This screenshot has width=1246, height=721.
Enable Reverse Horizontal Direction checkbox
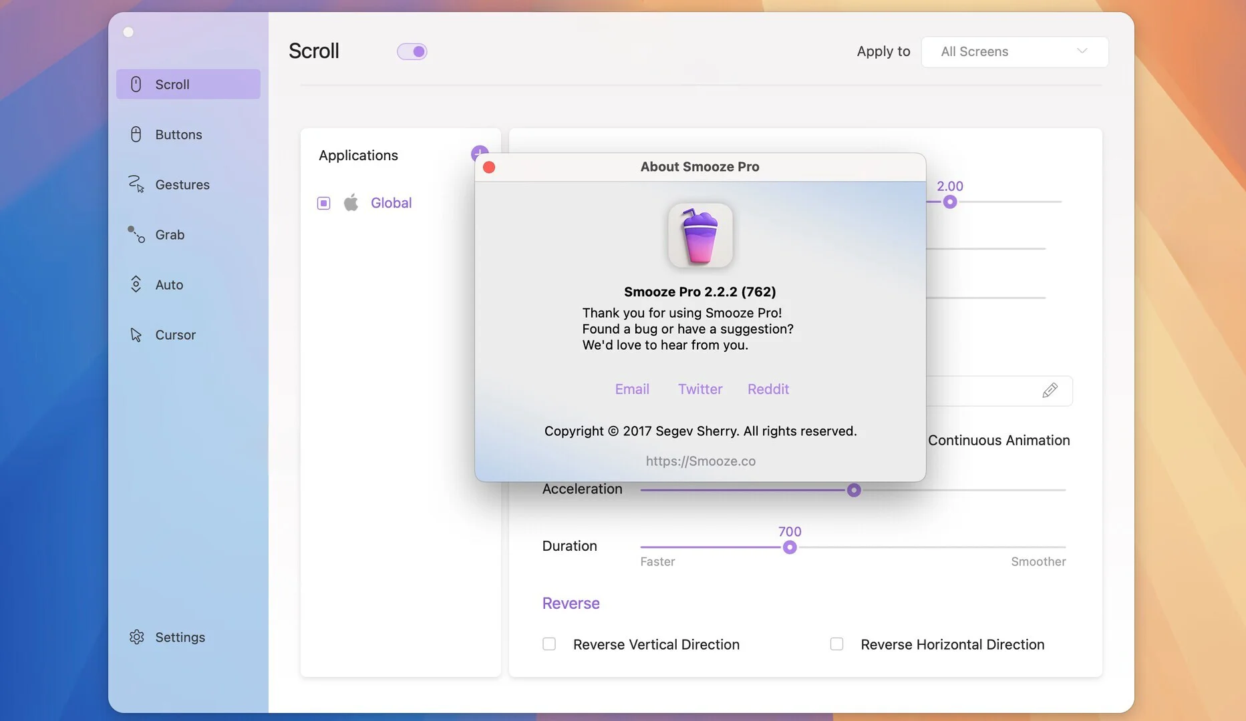pos(836,644)
